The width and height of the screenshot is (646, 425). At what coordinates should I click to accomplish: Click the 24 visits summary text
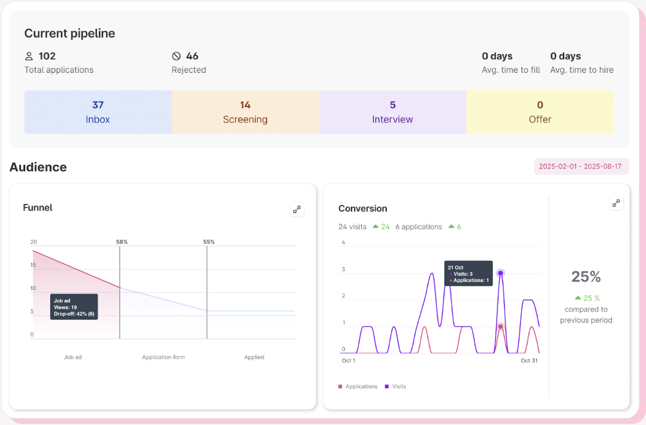tap(352, 227)
